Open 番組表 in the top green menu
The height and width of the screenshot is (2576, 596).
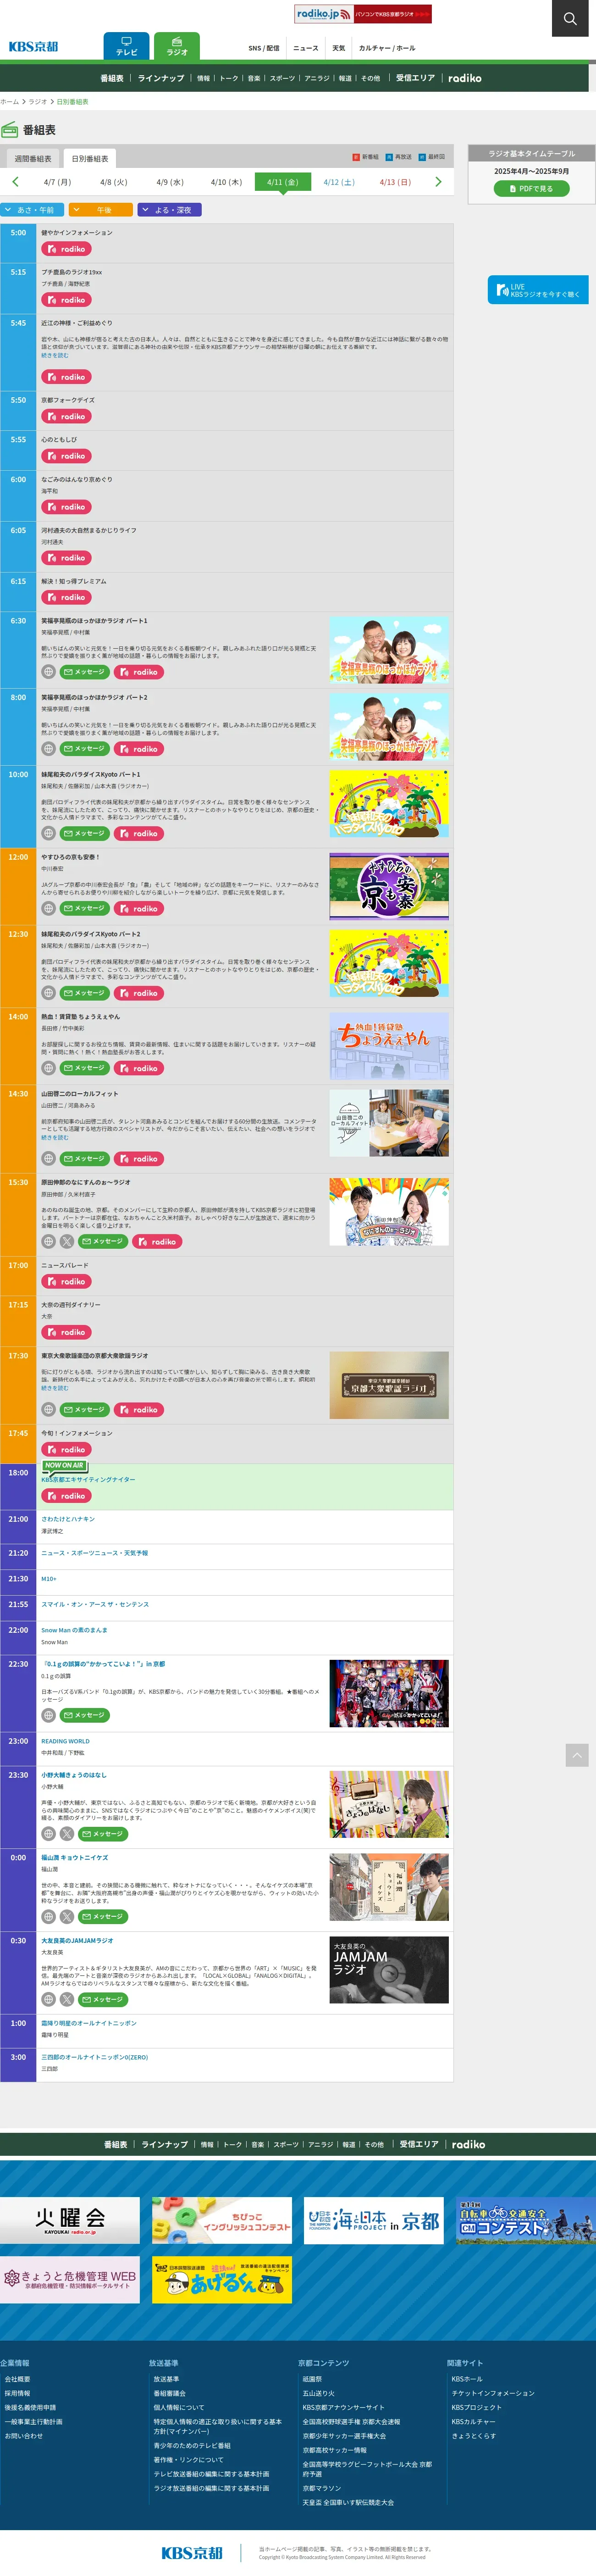[x=112, y=78]
